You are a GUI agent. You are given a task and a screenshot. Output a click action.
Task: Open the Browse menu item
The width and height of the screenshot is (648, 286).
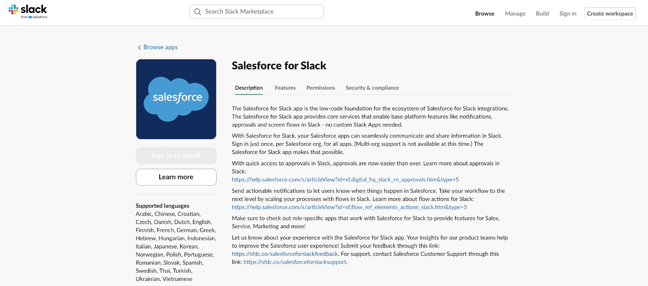pyautogui.click(x=485, y=13)
